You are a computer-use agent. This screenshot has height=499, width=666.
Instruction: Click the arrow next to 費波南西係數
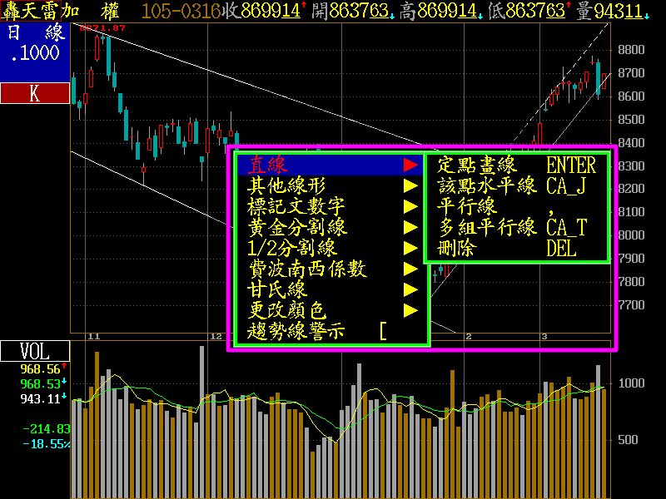pyautogui.click(x=410, y=269)
